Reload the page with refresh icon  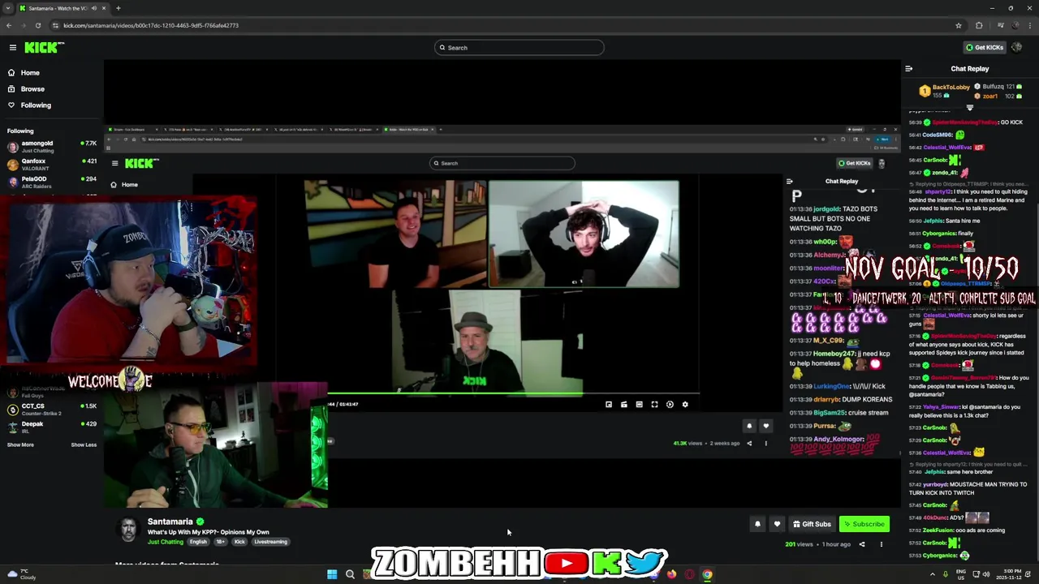37,25
